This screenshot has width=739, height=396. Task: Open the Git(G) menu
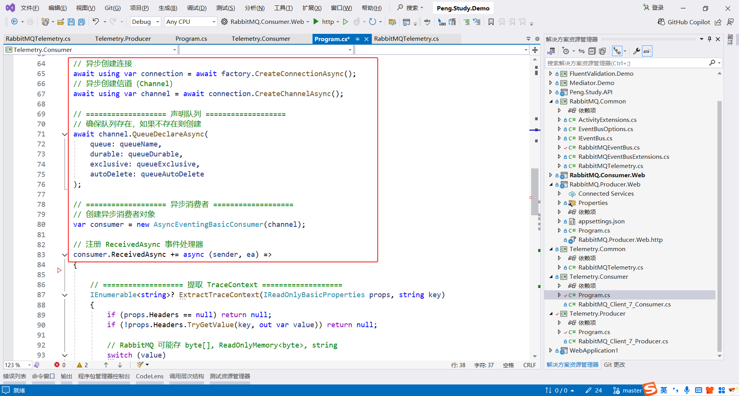click(x=112, y=8)
